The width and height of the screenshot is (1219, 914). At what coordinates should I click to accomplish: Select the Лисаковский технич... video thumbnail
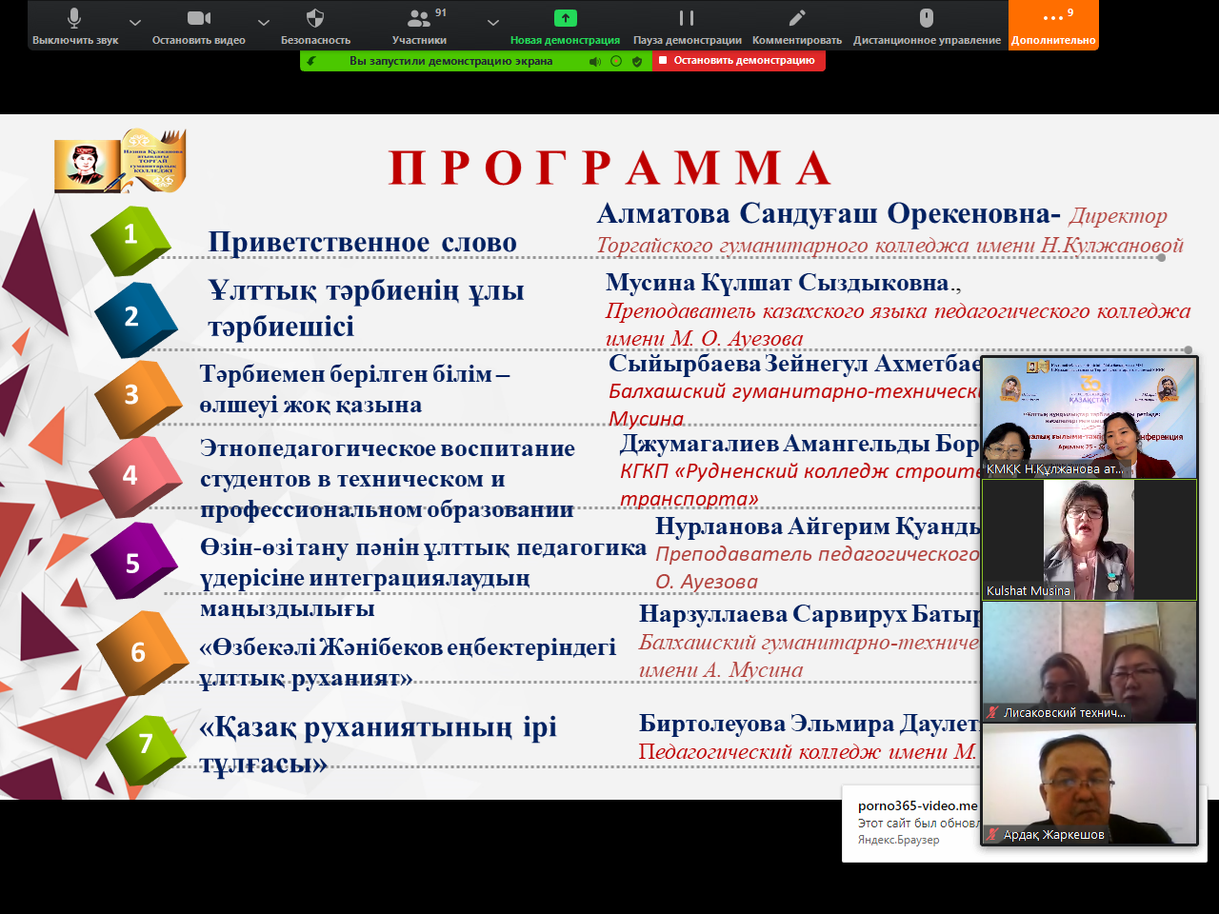click(1089, 662)
